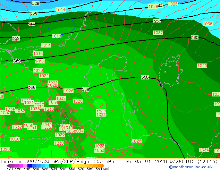The height and width of the screenshot is (170, 220).
Task: Click the forecast time 'Mo 05-01-2026 03:00 UTC'
Action: 161,161
